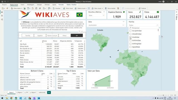Open Visual Studio Code from taskbar
Image resolution: width=178 pixels, height=100 pixels.
tap(20, 98)
